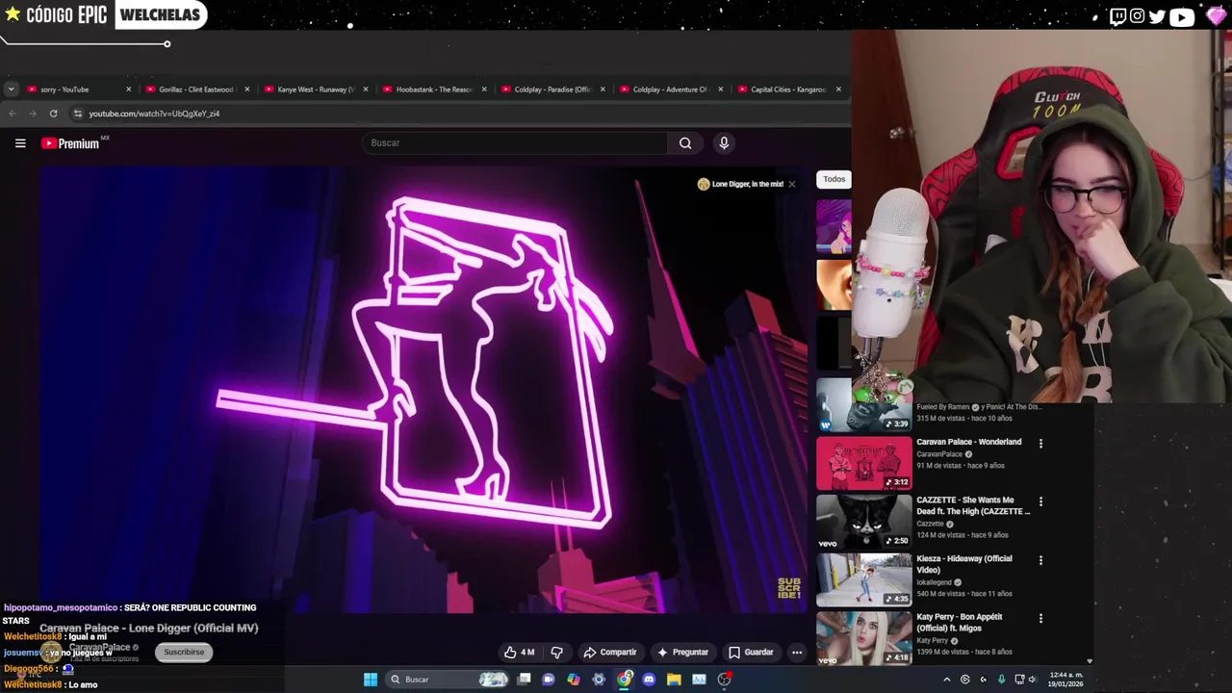Close the Capital Cities - Kangaroo tab
This screenshot has width=1232, height=693.
[x=838, y=90]
